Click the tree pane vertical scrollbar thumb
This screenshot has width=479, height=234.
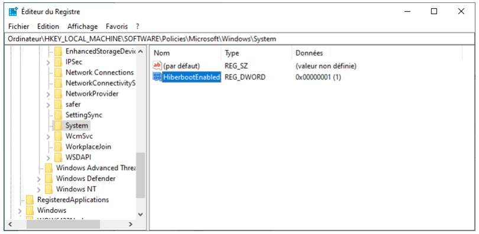141,175
